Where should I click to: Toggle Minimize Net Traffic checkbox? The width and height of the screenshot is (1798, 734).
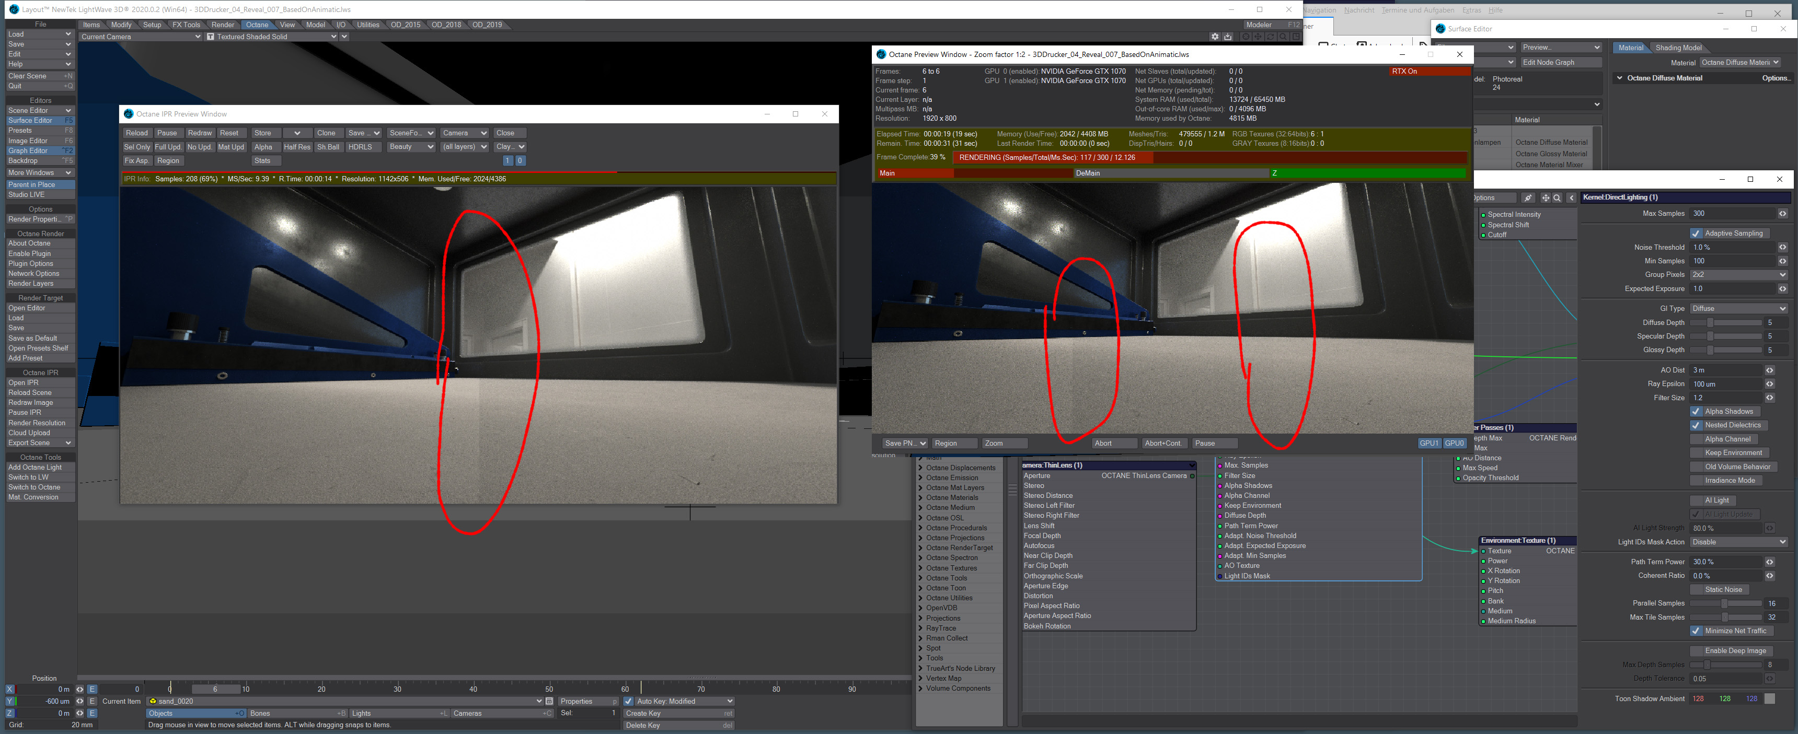tap(1696, 631)
